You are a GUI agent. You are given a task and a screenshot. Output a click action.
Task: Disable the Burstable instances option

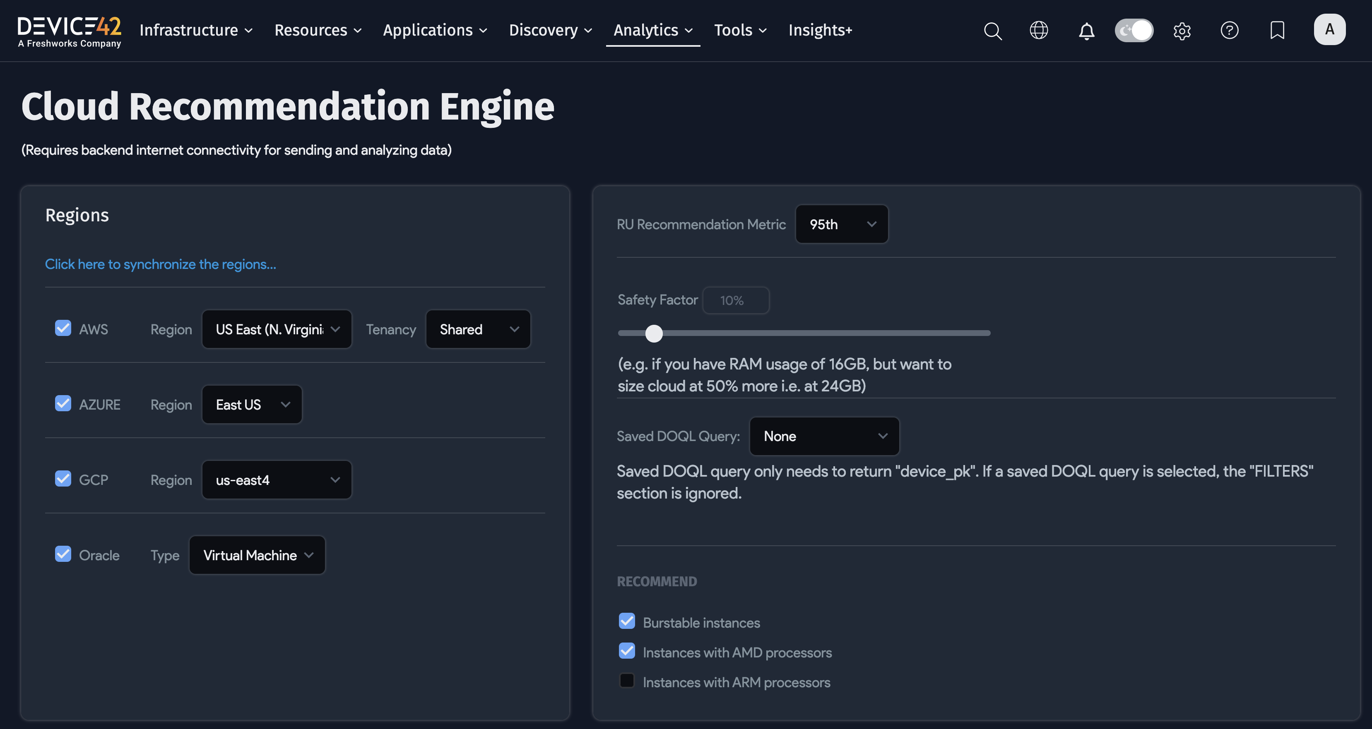click(x=626, y=621)
